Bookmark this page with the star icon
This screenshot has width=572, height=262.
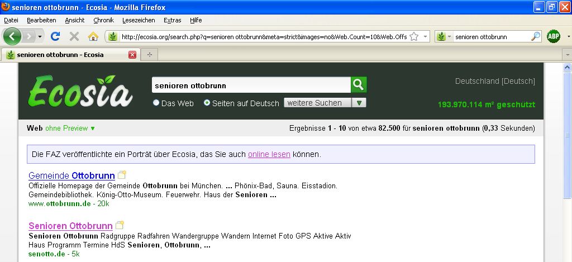pyautogui.click(x=414, y=36)
